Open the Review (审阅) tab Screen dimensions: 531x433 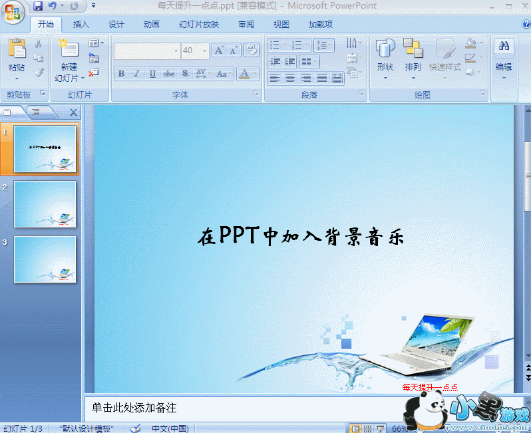[246, 25]
